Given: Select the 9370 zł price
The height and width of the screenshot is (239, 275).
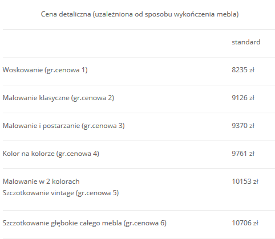Looking at the screenshot, I should (x=243, y=126).
